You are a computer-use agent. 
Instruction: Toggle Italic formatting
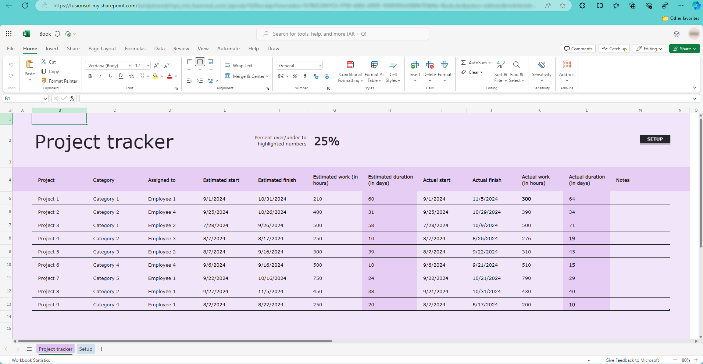[x=100, y=76]
